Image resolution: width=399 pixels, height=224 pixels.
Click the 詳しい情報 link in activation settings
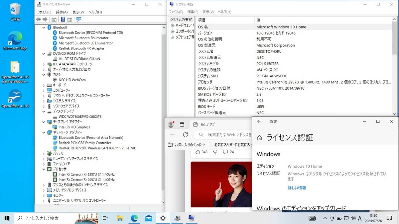point(297,188)
